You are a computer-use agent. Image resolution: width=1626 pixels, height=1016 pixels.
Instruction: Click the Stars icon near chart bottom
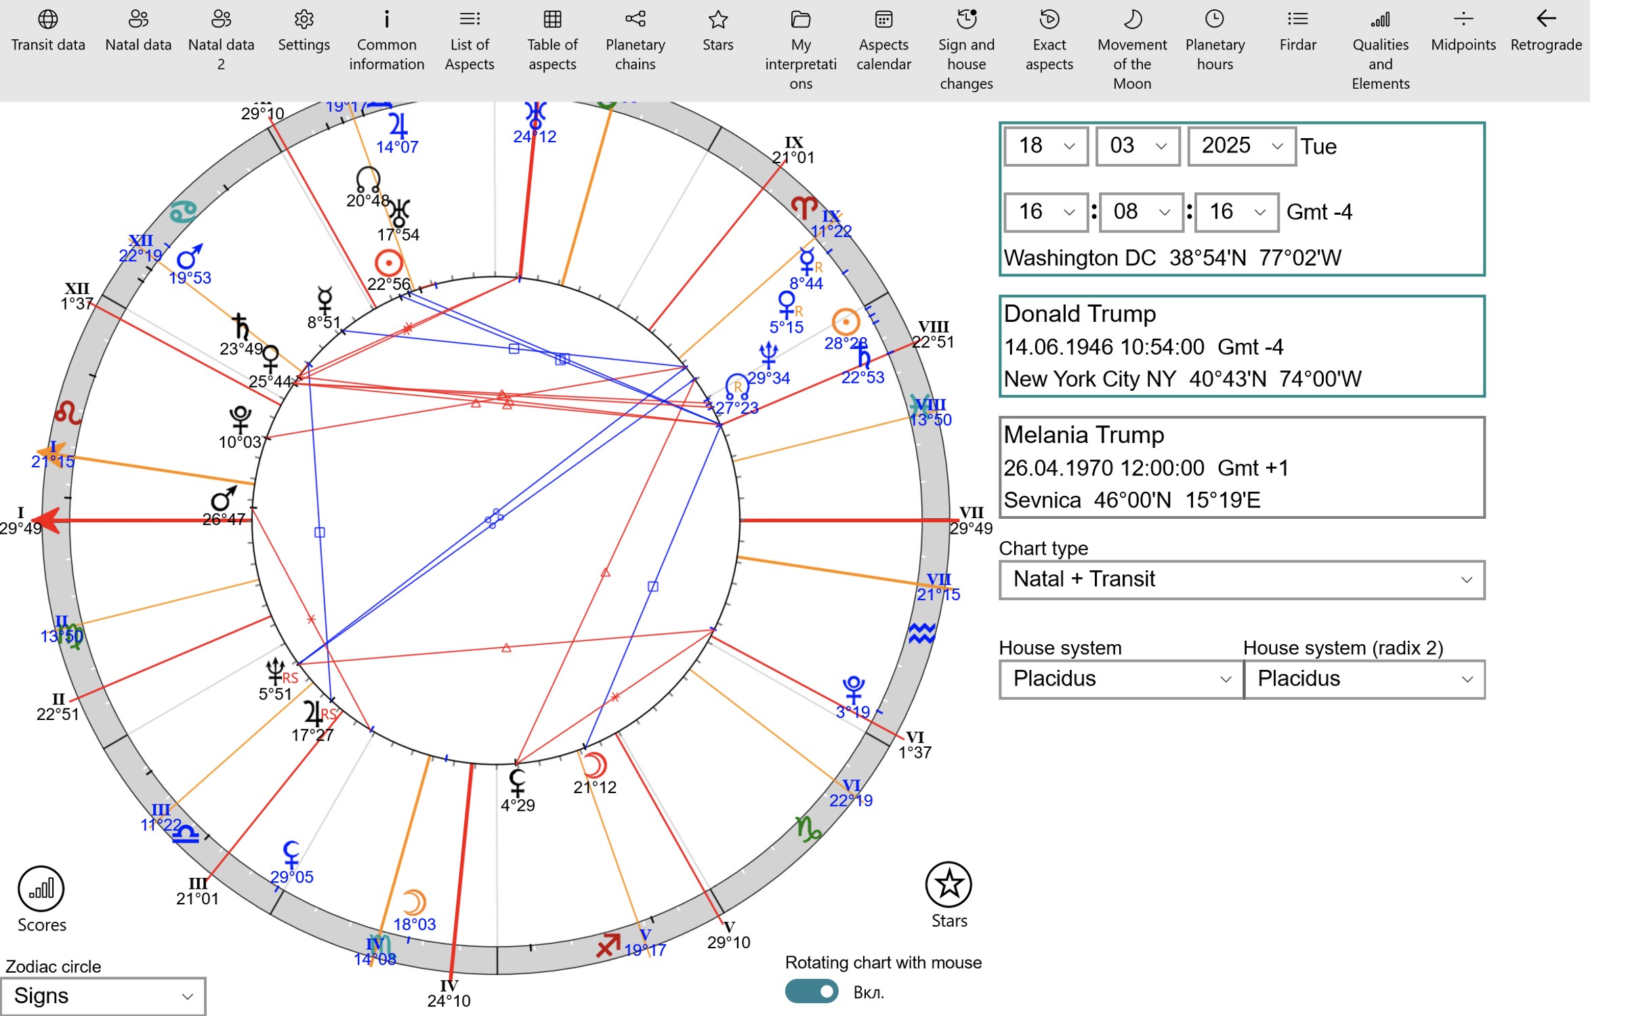[948, 885]
